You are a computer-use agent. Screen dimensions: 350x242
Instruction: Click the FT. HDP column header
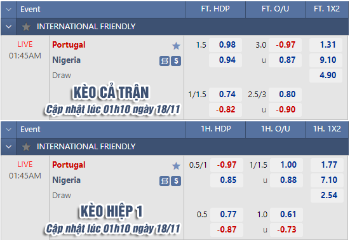215,9
